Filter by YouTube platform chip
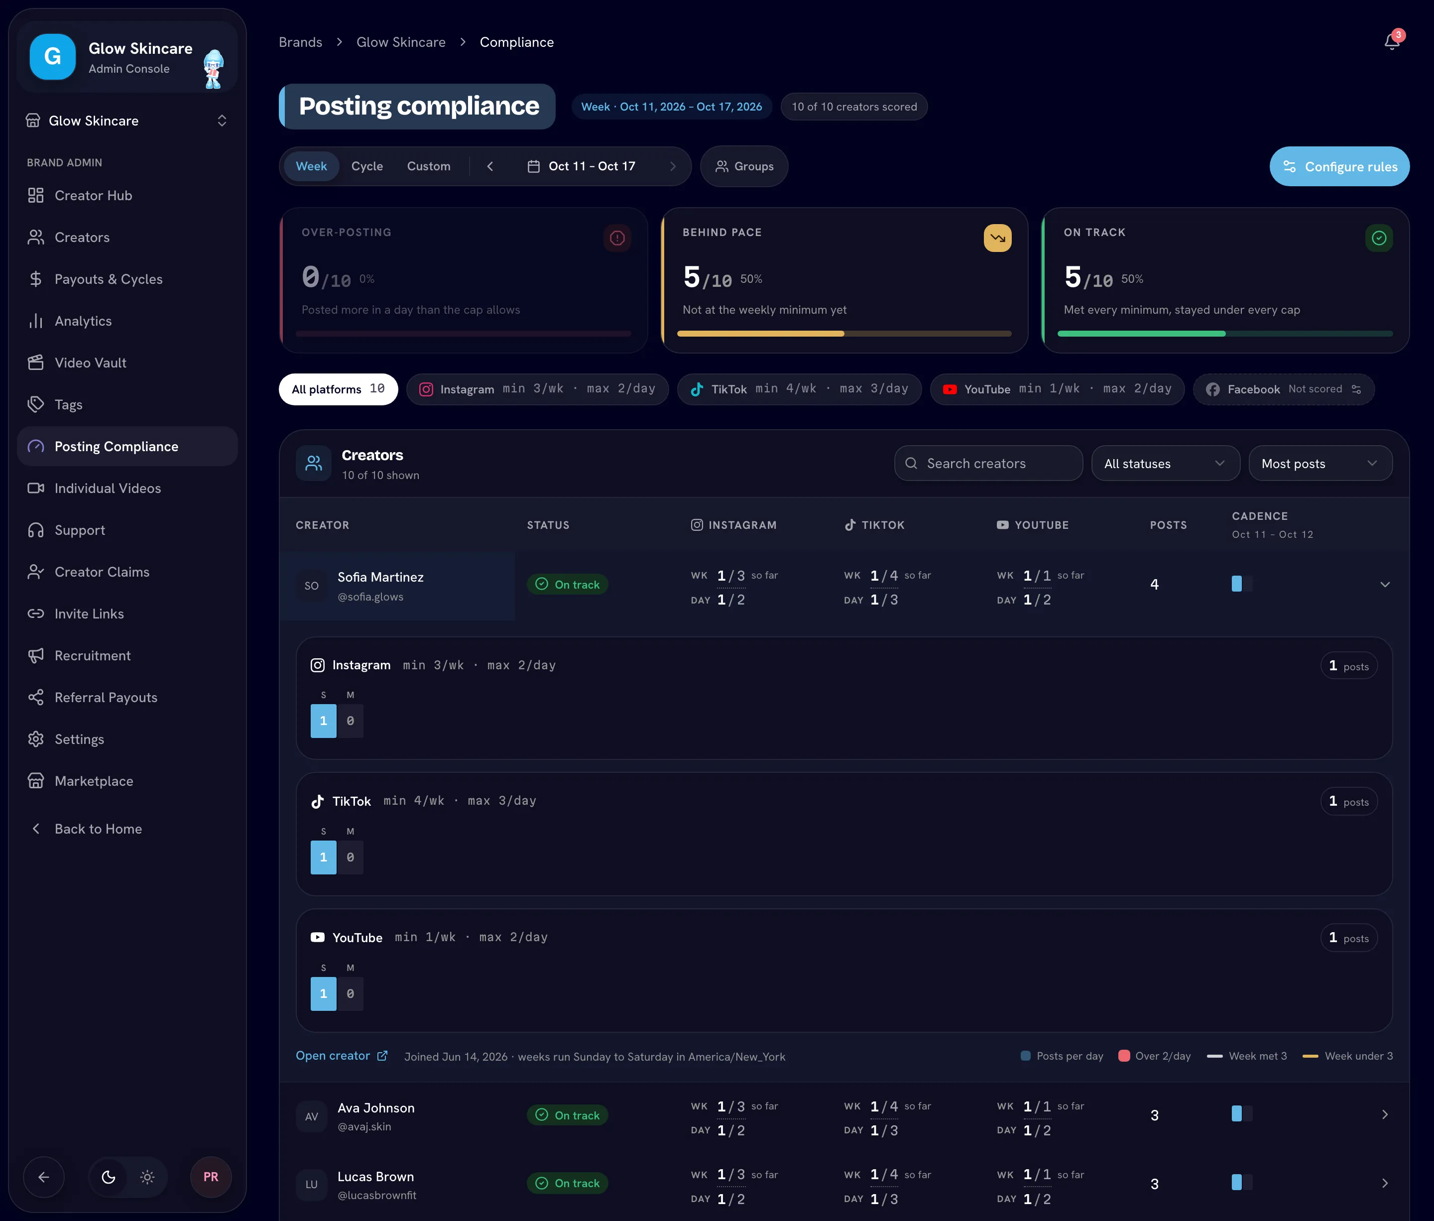This screenshot has height=1221, width=1434. (1057, 389)
